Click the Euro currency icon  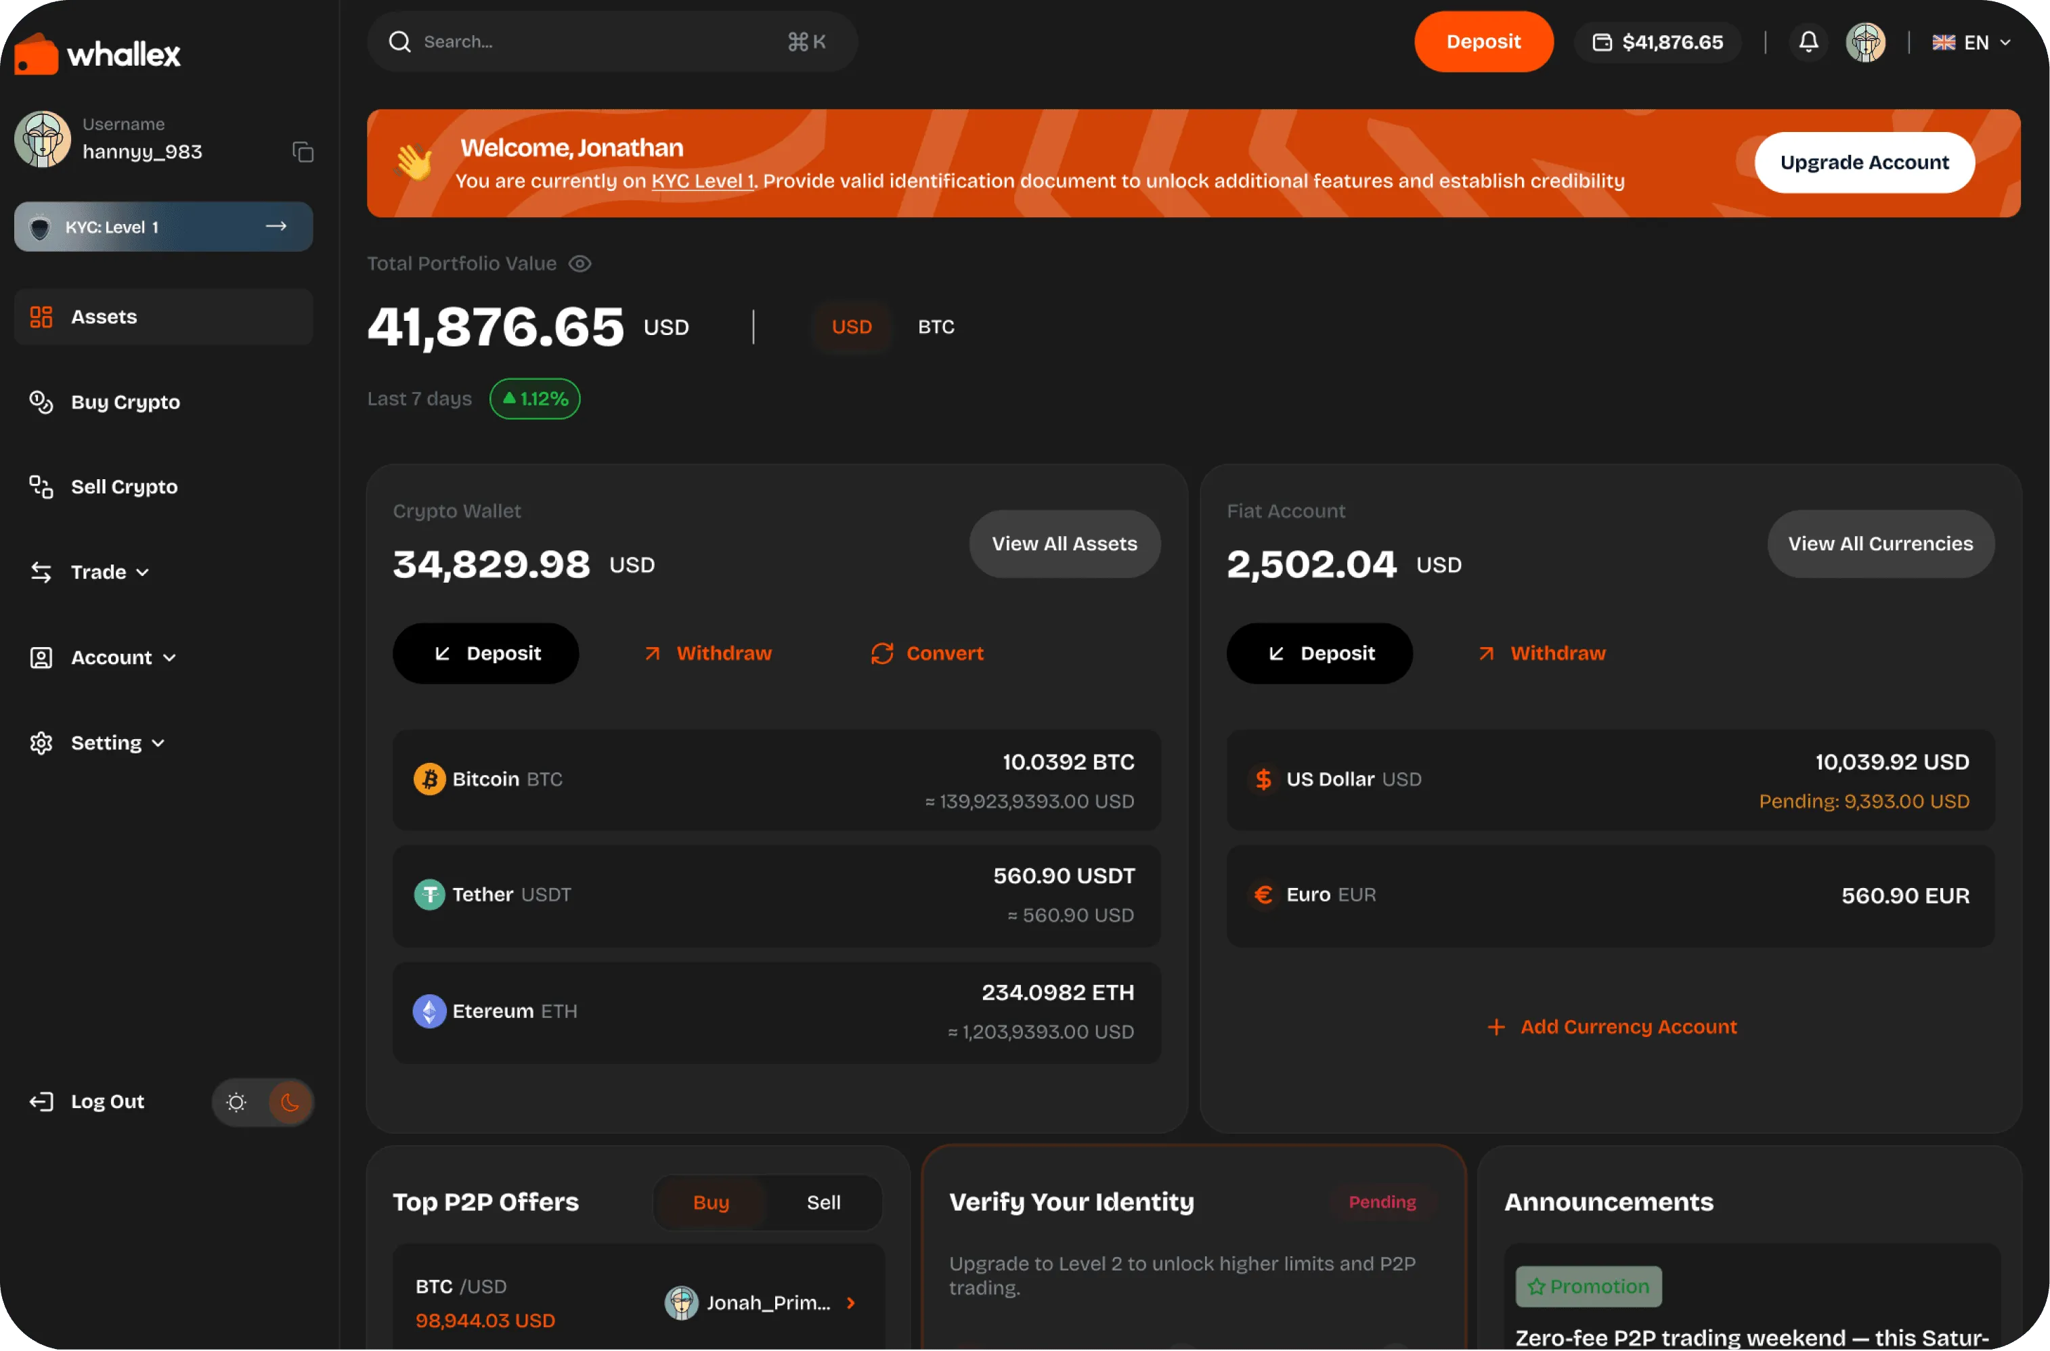pos(1263,894)
